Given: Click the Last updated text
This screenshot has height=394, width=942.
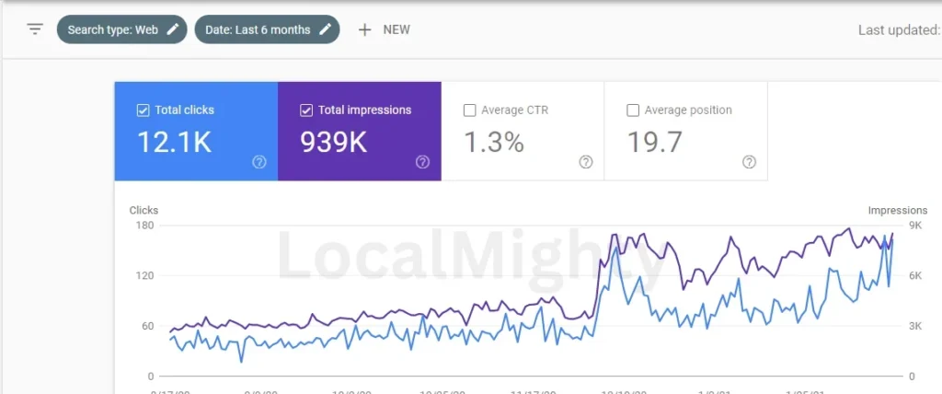Looking at the screenshot, I should (900, 30).
